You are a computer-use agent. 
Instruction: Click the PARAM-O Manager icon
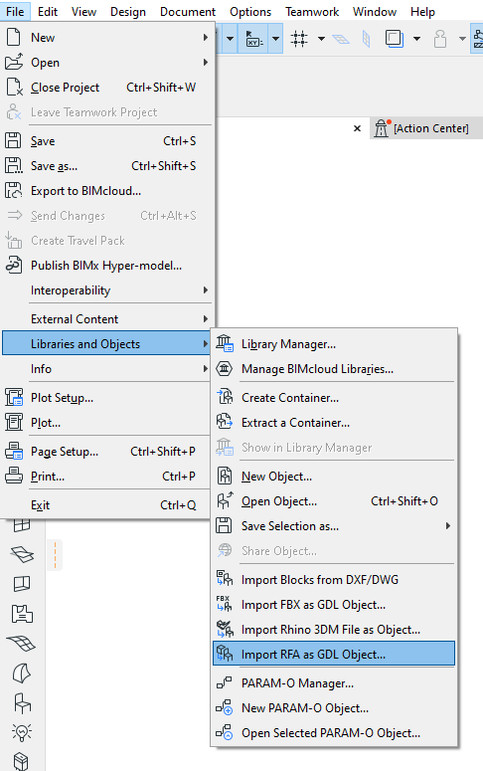pyautogui.click(x=224, y=683)
